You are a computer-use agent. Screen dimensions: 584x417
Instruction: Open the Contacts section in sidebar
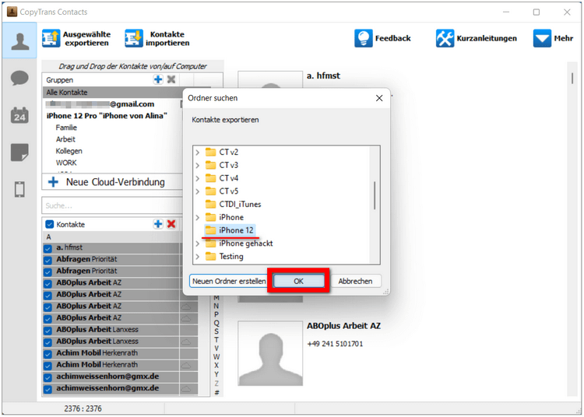19,40
